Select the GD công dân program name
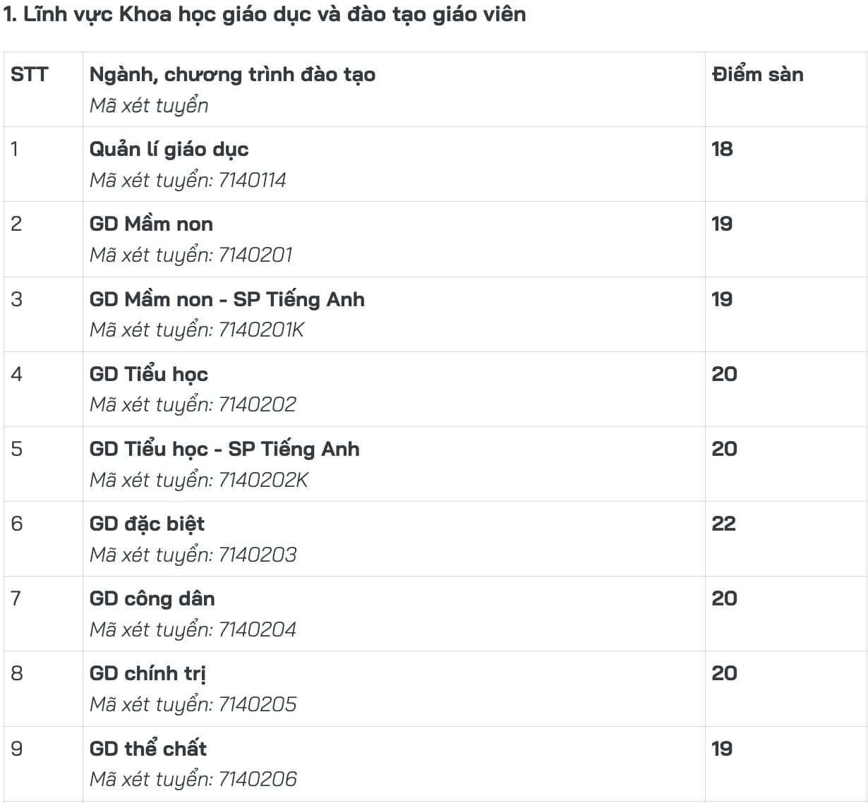 pos(152,599)
